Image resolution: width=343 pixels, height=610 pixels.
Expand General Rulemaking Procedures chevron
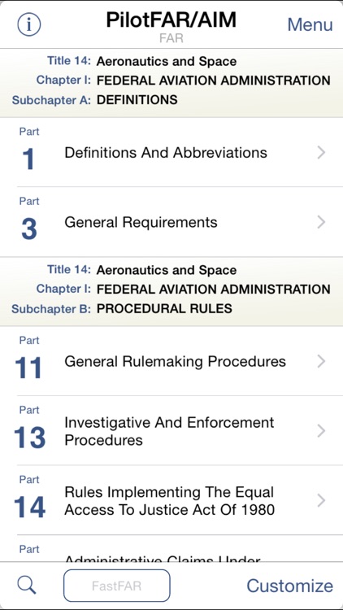click(321, 361)
